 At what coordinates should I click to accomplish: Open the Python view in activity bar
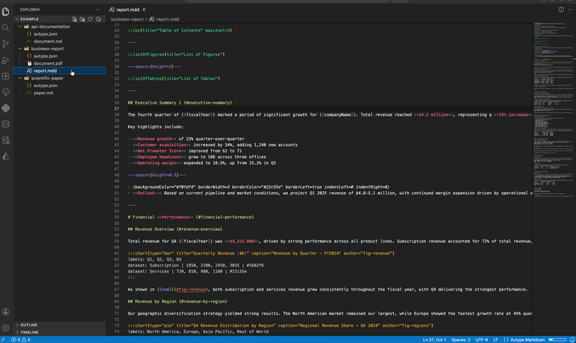click(x=6, y=108)
